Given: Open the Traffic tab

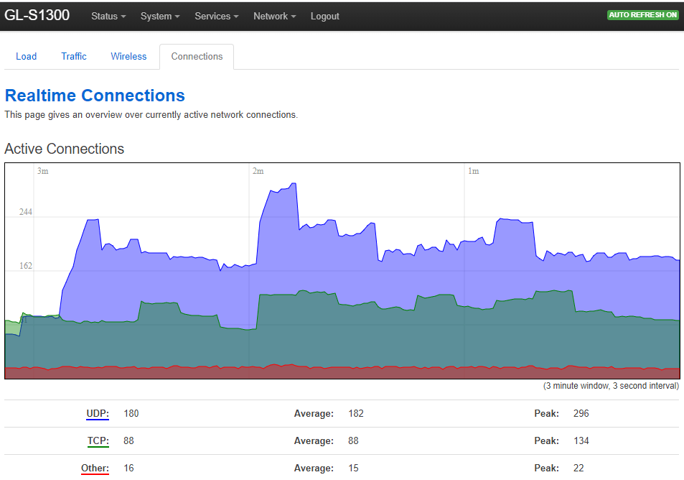Looking at the screenshot, I should click(74, 57).
